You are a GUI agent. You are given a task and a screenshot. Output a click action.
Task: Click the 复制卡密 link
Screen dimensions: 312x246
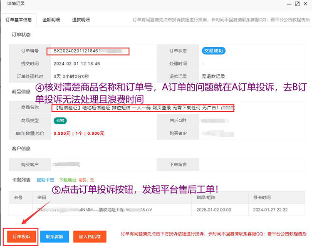point(45,180)
